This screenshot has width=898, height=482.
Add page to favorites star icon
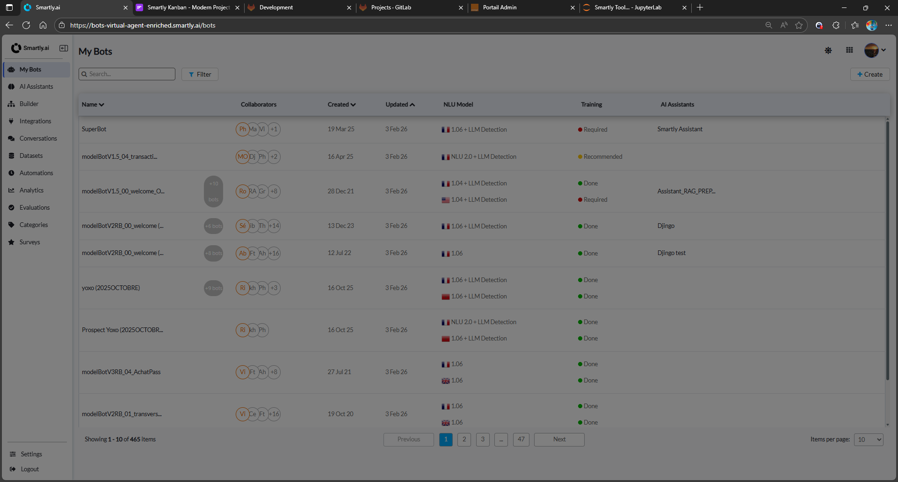tap(799, 25)
